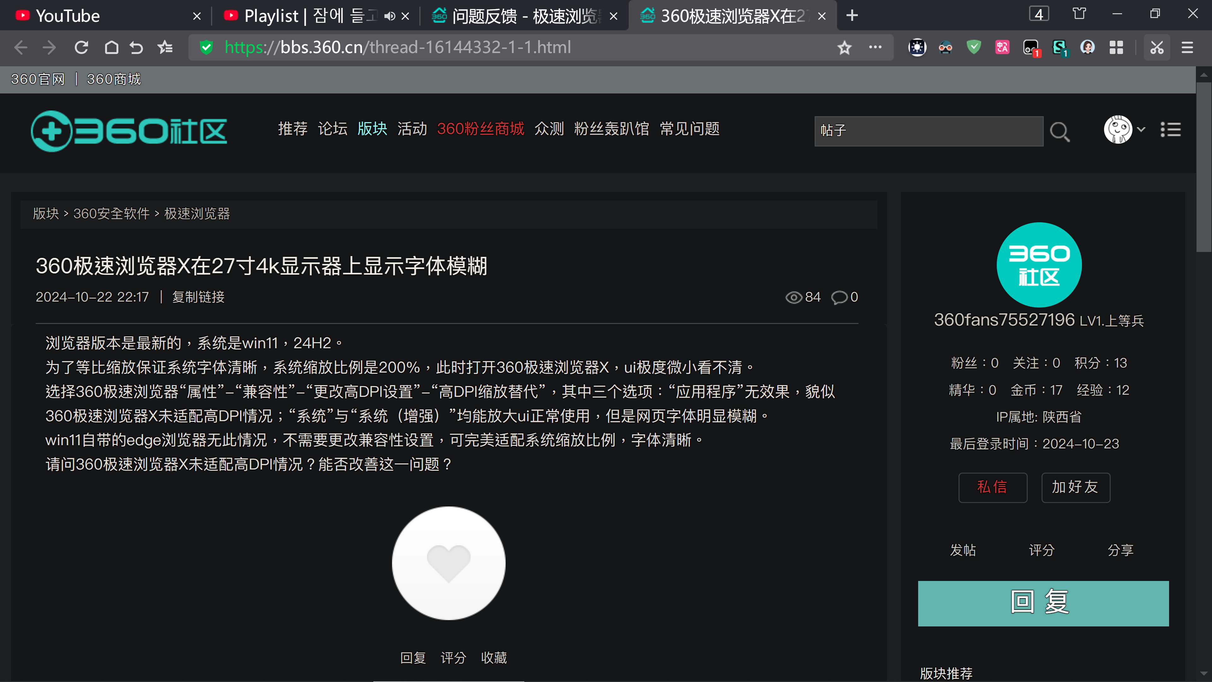
Task: Open 推荐 in site navigation
Action: [x=293, y=129]
